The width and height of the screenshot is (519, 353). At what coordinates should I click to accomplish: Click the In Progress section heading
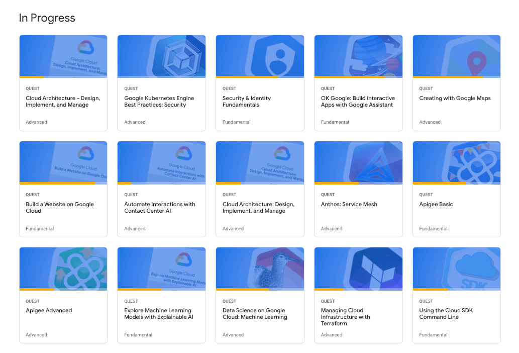coord(47,18)
